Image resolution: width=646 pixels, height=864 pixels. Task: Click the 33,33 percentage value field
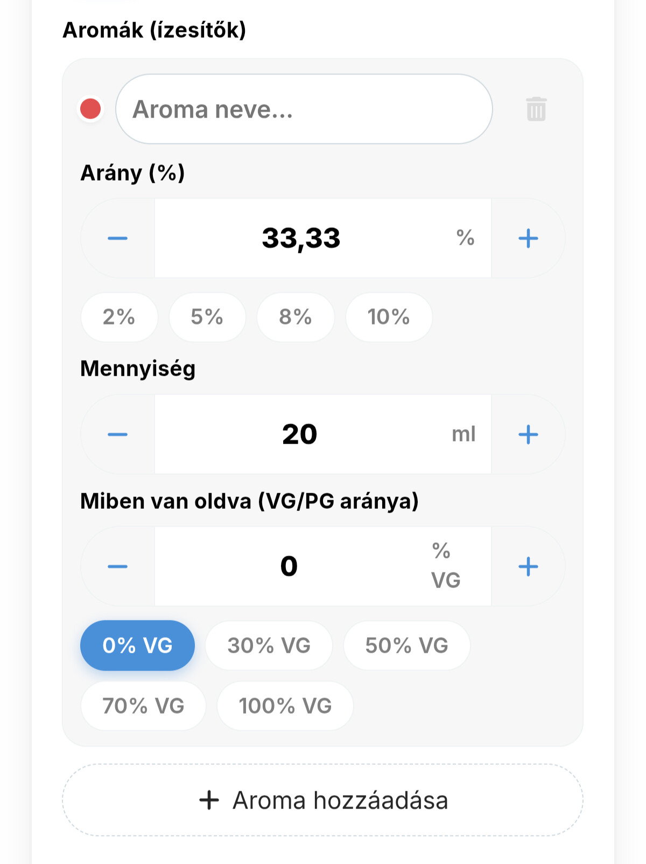[323, 238]
